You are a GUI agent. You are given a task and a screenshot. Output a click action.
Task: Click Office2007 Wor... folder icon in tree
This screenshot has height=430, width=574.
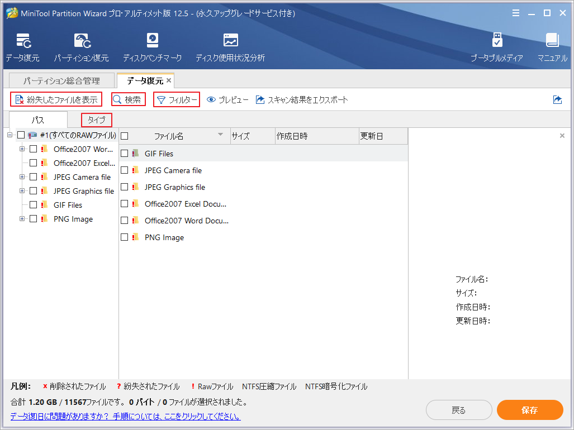pos(44,149)
